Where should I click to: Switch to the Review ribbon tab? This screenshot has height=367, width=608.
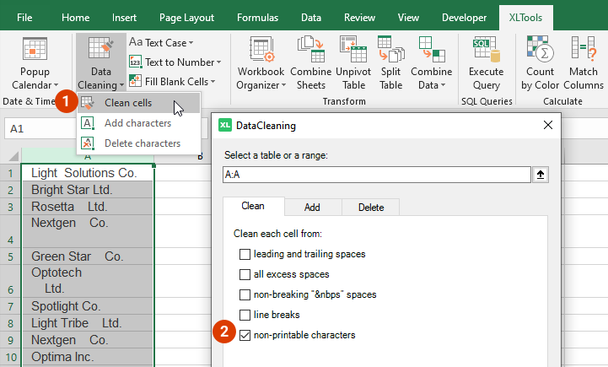pos(359,18)
